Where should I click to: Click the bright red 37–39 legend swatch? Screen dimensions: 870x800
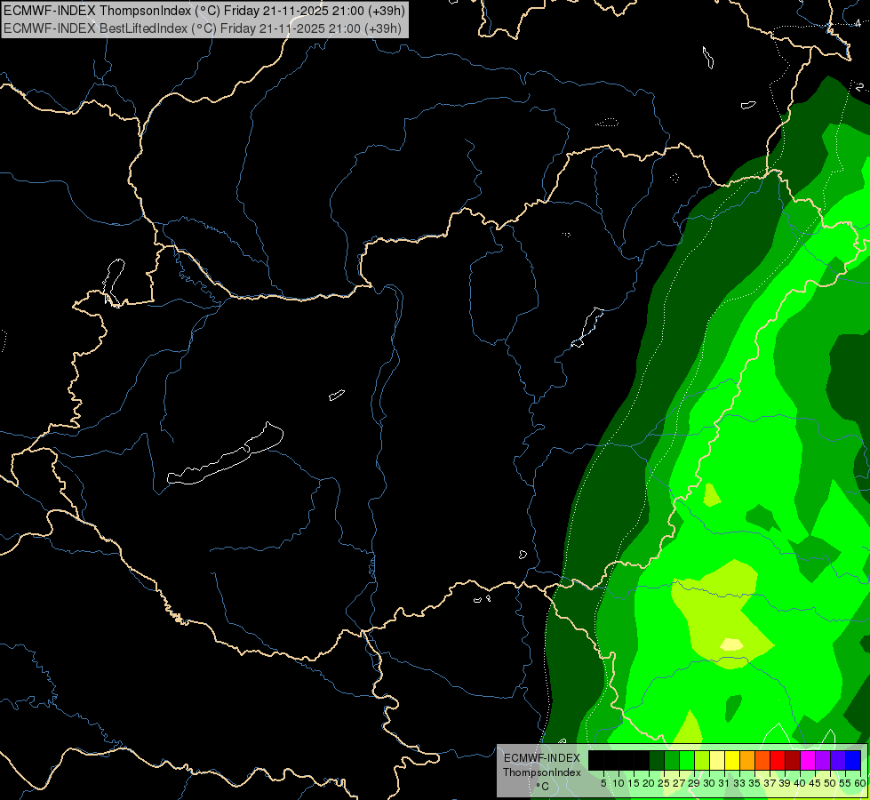[x=778, y=760]
